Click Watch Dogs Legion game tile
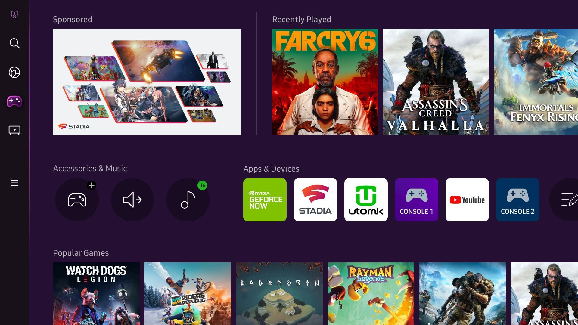This screenshot has width=578, height=325. point(96,294)
